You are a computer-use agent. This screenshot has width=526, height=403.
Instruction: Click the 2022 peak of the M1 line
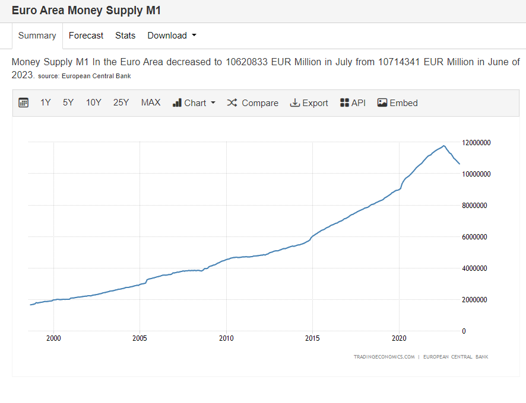443,146
